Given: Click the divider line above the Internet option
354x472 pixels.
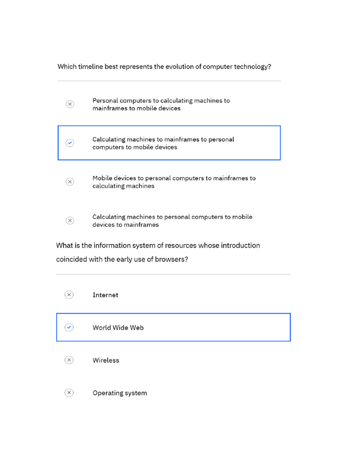Looking at the screenshot, I should pos(173,274).
